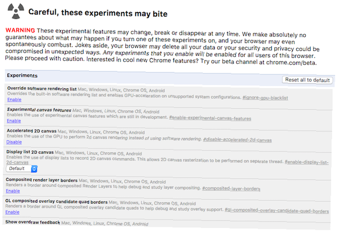
Task: Open the #enable-experimental-canvas-features anchor link
Action: pos(210,118)
